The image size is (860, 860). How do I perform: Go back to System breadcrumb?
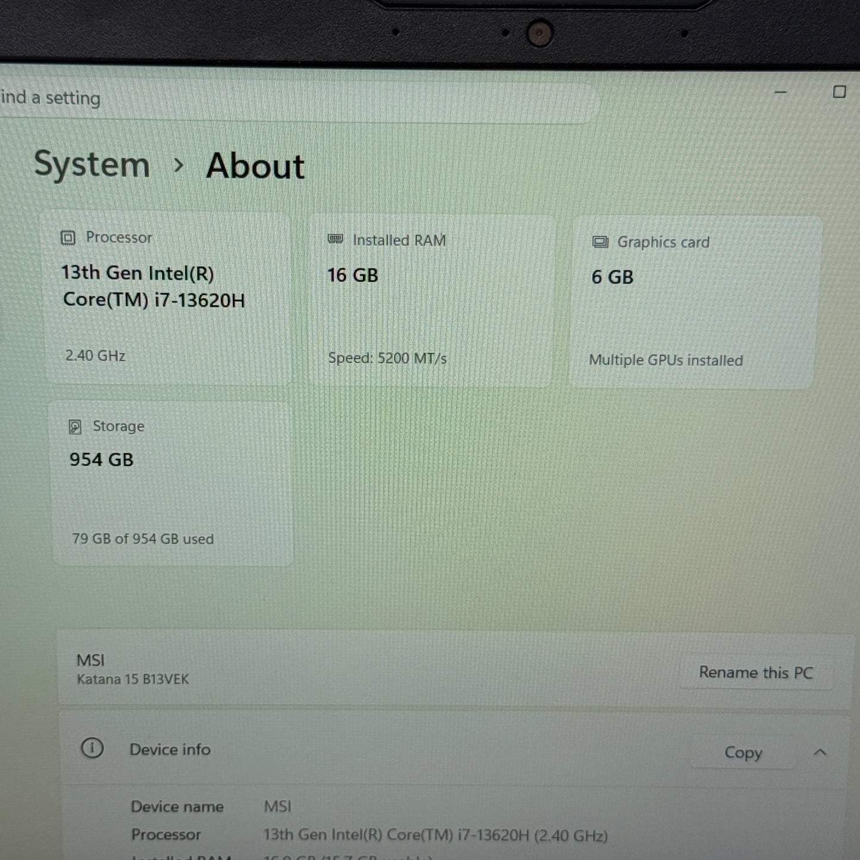pyautogui.click(x=92, y=164)
